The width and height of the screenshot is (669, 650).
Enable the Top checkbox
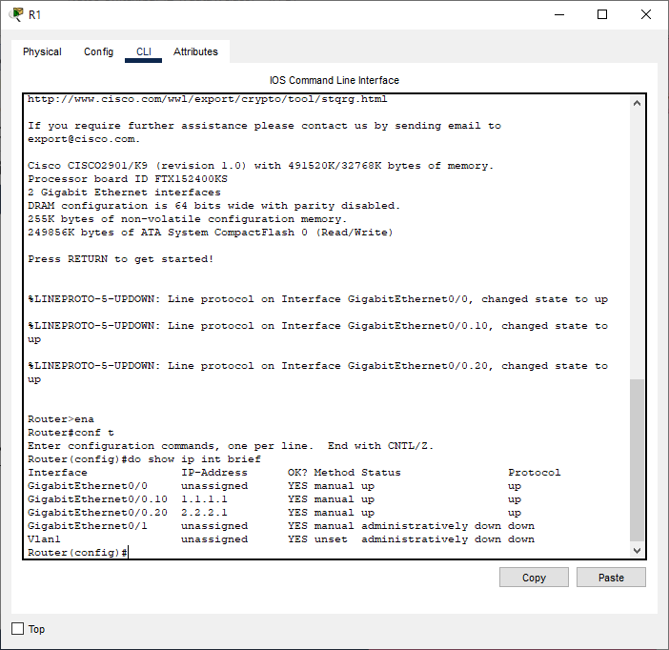(x=17, y=629)
